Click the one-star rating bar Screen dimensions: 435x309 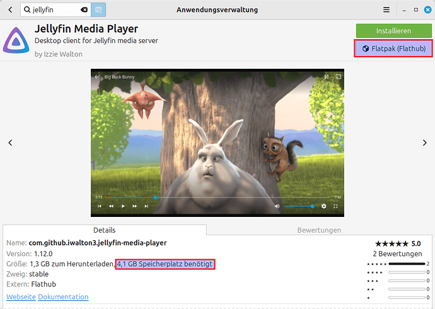407,298
